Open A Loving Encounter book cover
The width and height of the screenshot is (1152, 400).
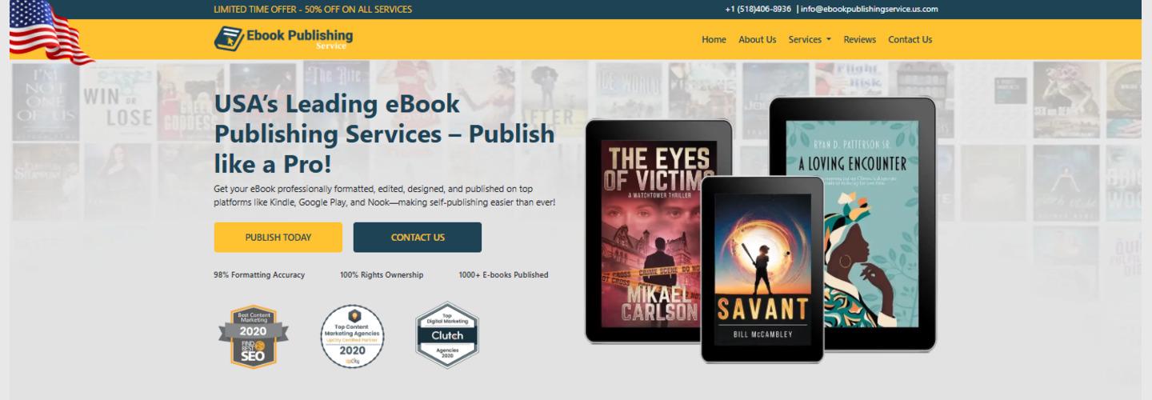(x=852, y=223)
